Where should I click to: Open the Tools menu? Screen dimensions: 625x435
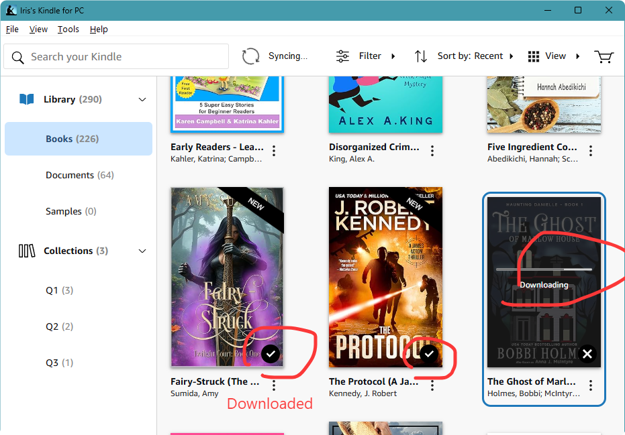tap(68, 29)
